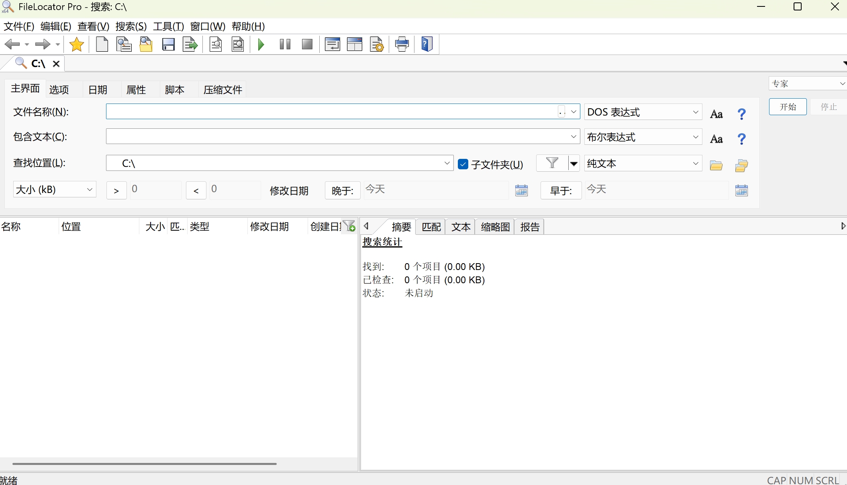
Task: Uncheck the 子文件夹 checkbox
Action: tap(463, 164)
